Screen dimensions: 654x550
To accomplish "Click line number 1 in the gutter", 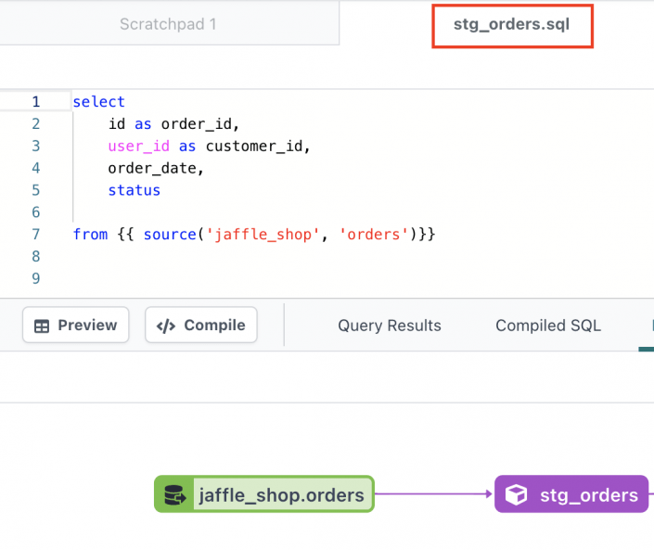I will [35, 102].
